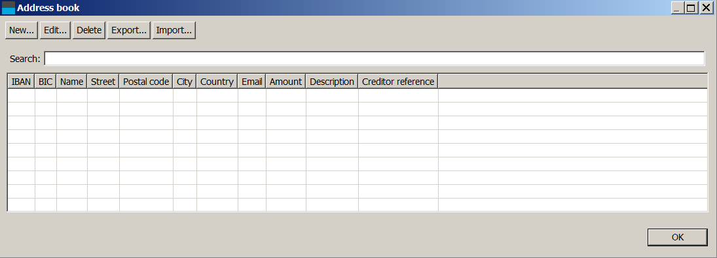Click the Delete button
The width and height of the screenshot is (717, 258).
coord(89,30)
